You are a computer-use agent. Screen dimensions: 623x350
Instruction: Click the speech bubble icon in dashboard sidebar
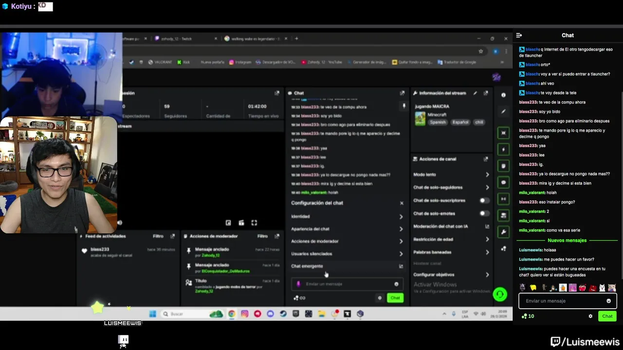pyautogui.click(x=503, y=182)
